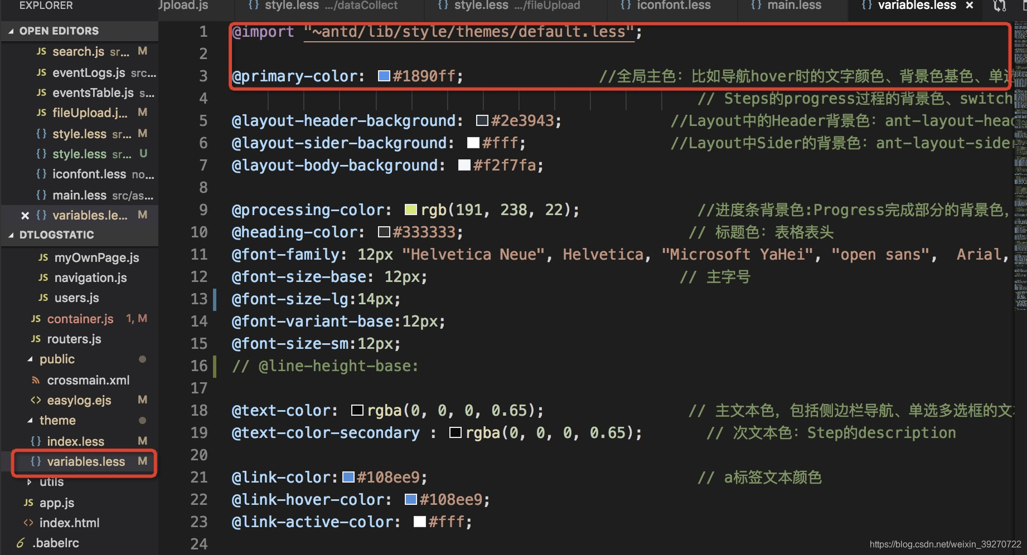Click the JS file icon next to search.js
This screenshot has width=1027, height=555.
(x=41, y=52)
